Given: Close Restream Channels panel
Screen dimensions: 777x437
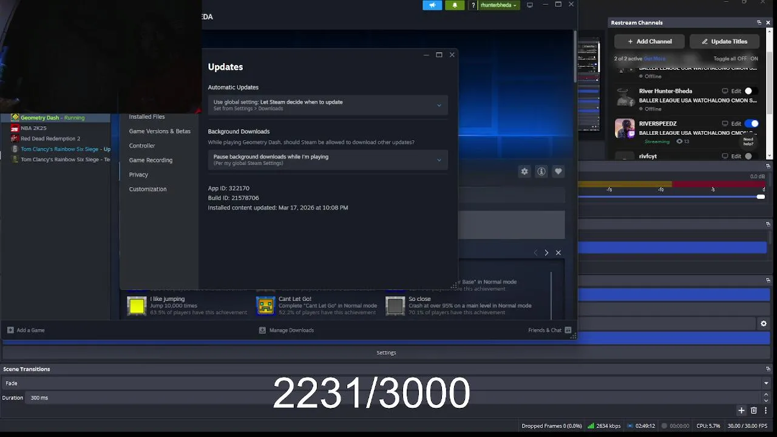Looking at the screenshot, I should point(768,22).
